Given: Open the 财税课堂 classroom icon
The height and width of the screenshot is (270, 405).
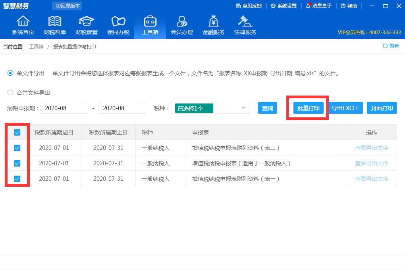Looking at the screenshot, I should coord(86,25).
